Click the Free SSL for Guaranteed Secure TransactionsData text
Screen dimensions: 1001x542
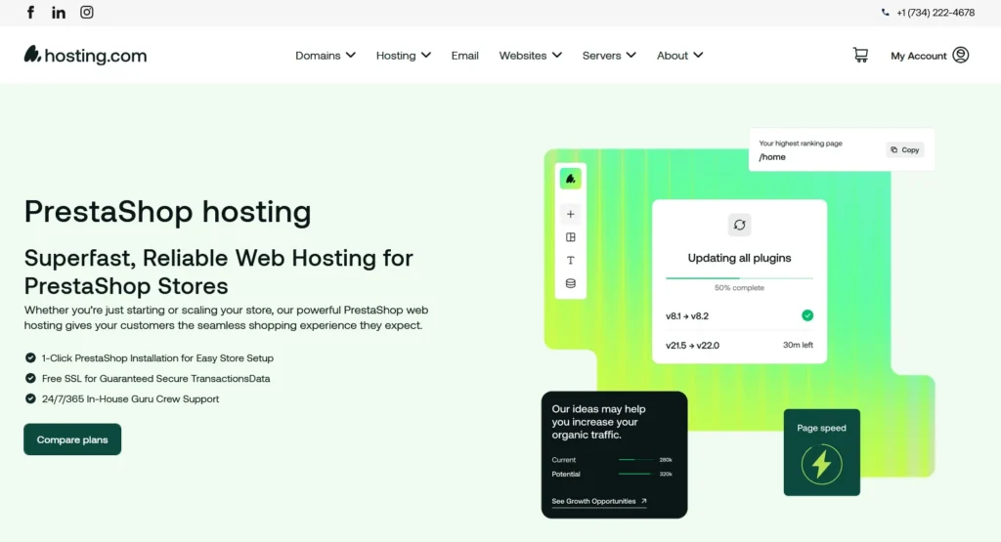(x=155, y=379)
